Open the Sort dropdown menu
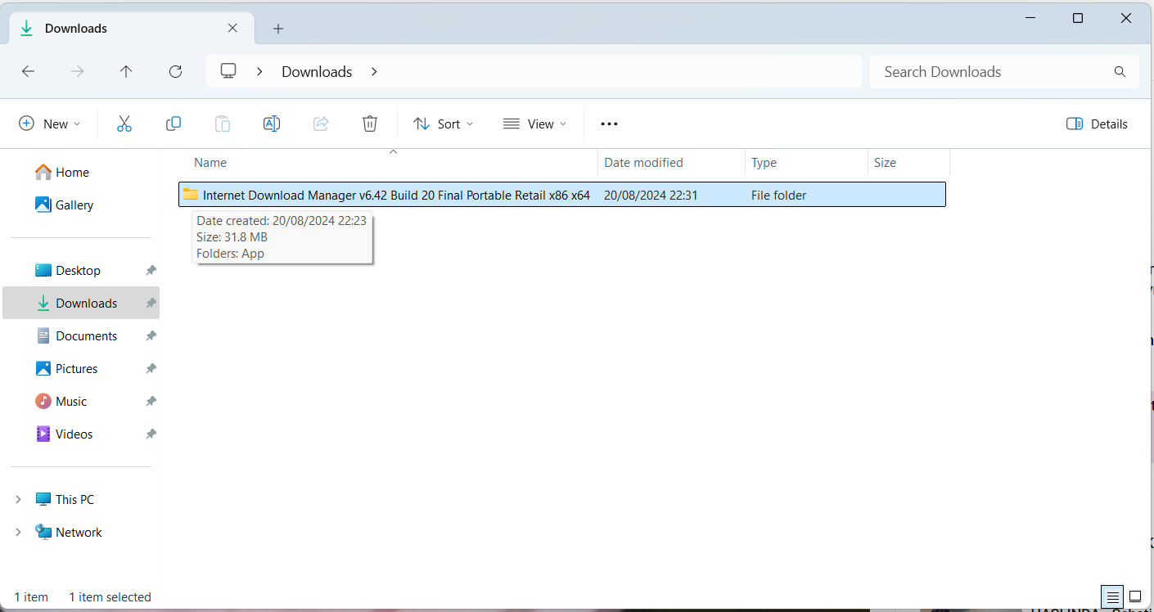Image resolution: width=1154 pixels, height=612 pixels. (x=443, y=124)
